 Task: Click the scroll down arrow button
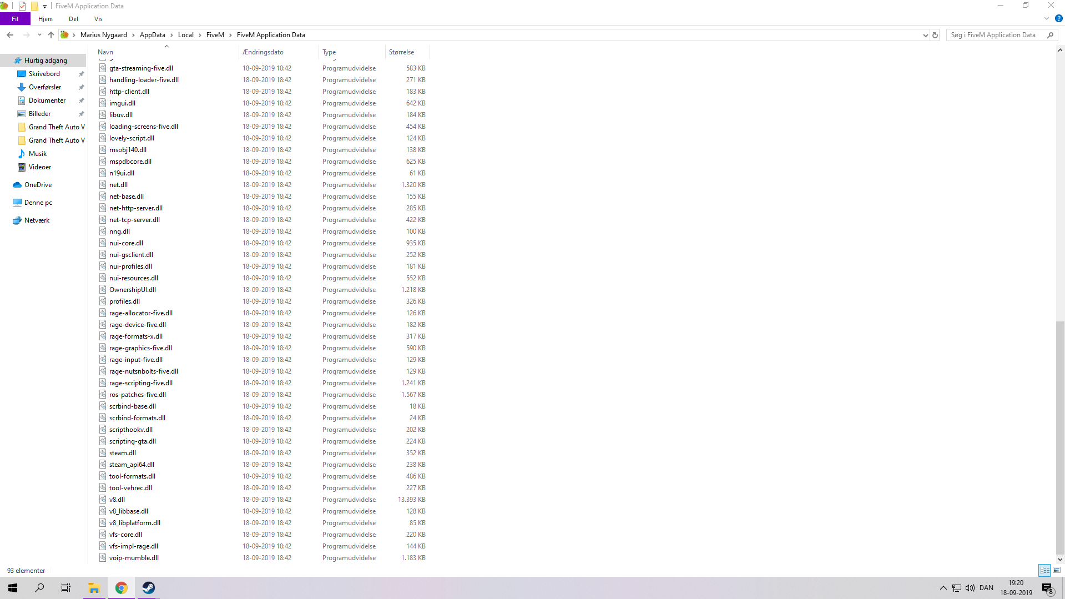[1060, 560]
